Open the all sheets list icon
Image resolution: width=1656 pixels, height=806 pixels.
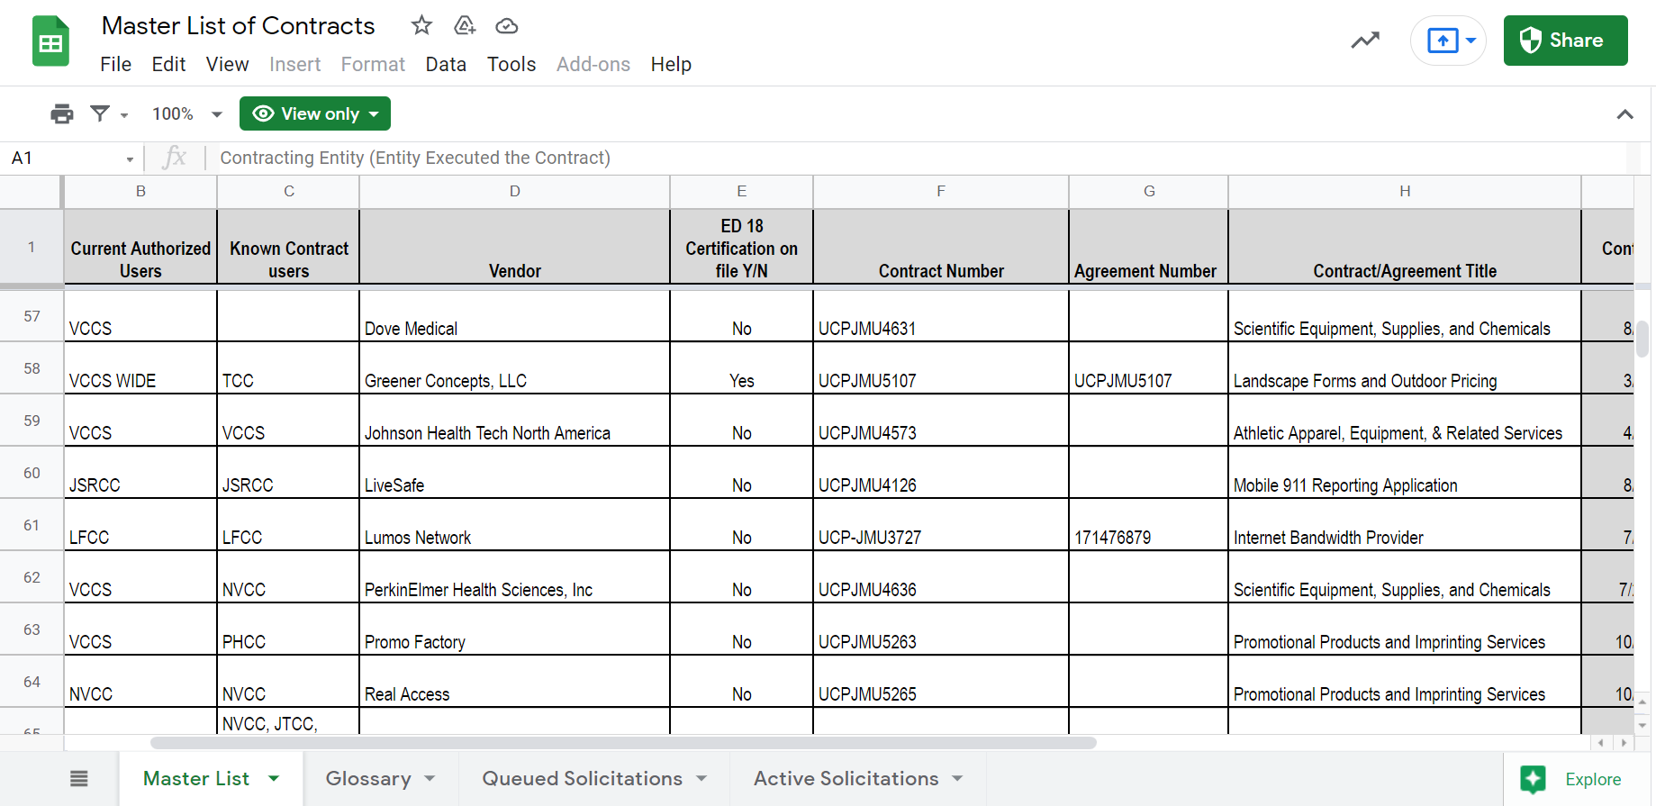(79, 778)
